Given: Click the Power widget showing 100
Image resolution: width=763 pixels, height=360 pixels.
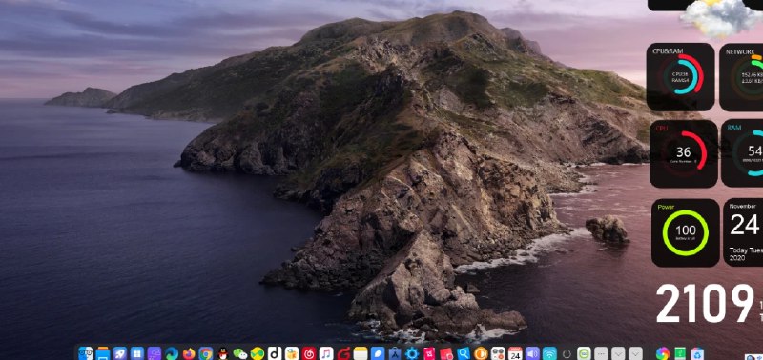Looking at the screenshot, I should click(x=686, y=232).
